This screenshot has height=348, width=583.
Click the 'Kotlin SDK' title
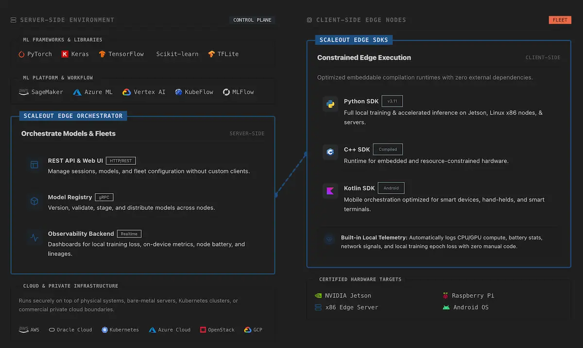tap(360, 188)
